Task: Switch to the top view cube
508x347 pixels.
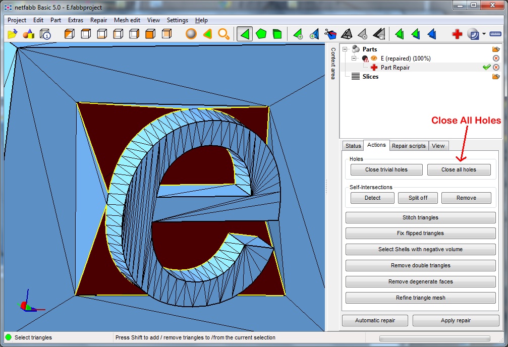Action: click(86, 34)
